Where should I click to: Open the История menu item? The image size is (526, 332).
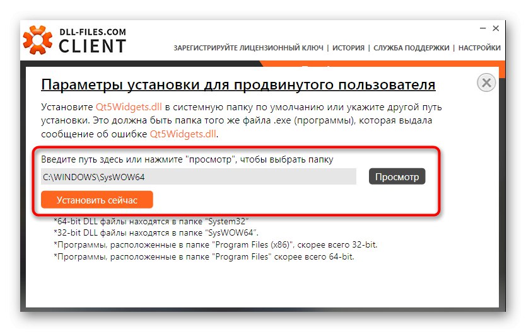point(348,48)
